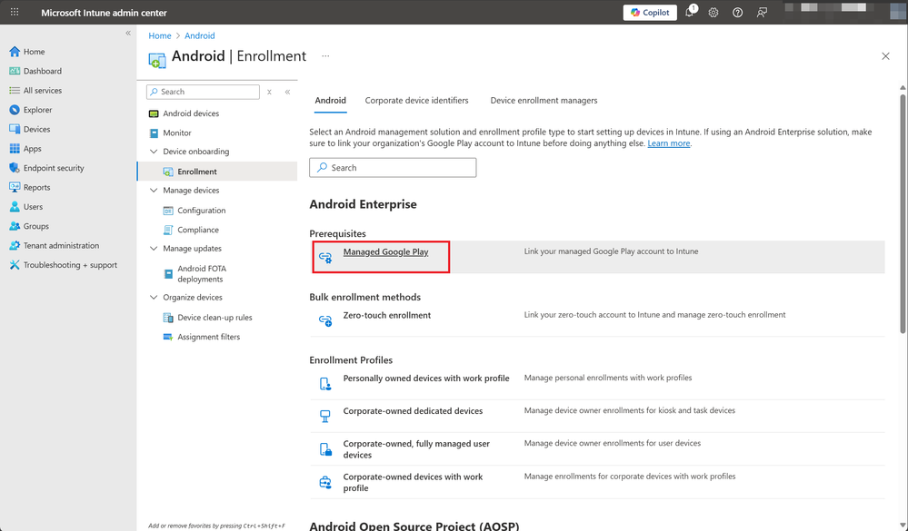Open the app launcher grid icon

coord(15,13)
